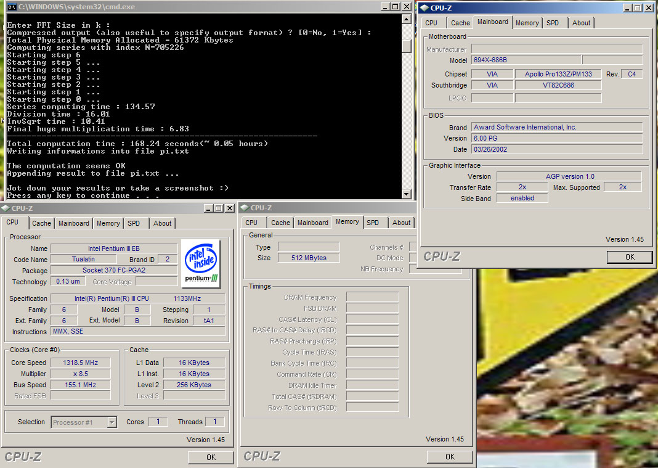Screen dimensions: 658x468
Task: Click BIOS date 03/26/2002
Action: pyautogui.click(x=557, y=149)
